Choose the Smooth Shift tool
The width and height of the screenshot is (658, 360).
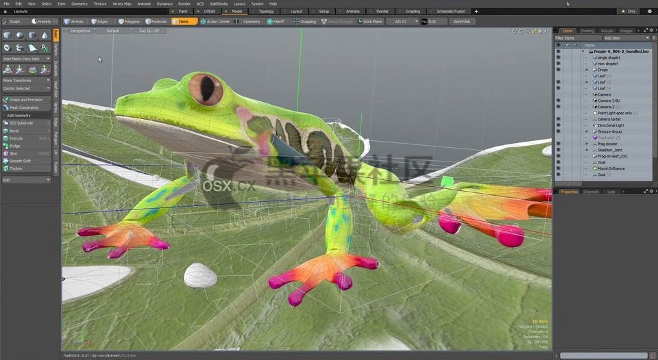pos(26,161)
